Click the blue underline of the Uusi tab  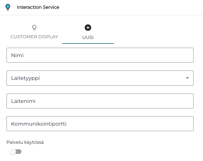[88, 43]
